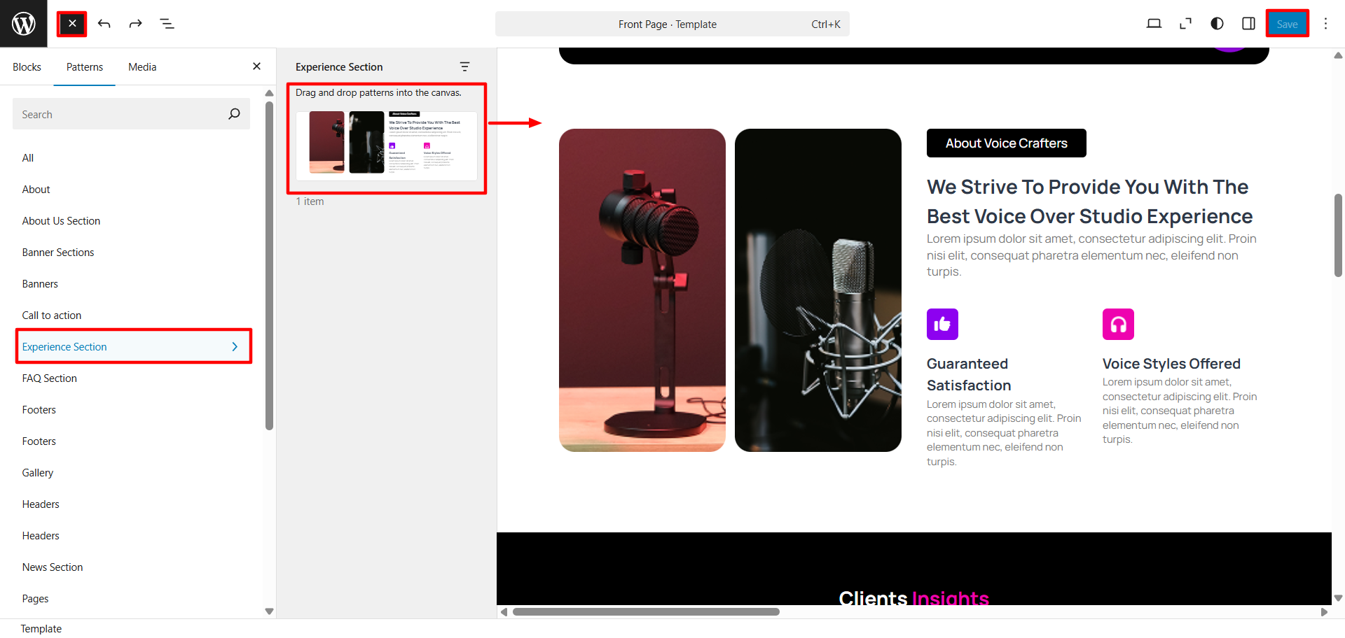Select the Experience Section pattern thumbnail
This screenshot has width=1345, height=638.
click(387, 146)
